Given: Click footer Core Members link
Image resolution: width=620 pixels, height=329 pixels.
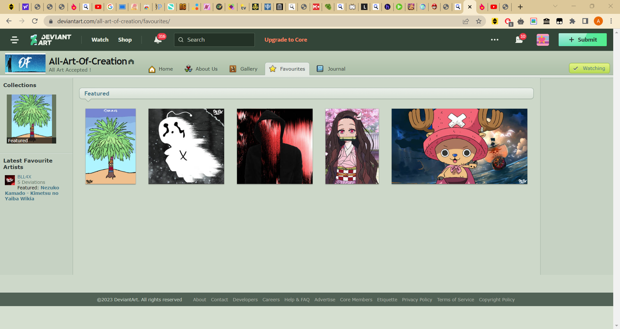Looking at the screenshot, I should tap(356, 300).
